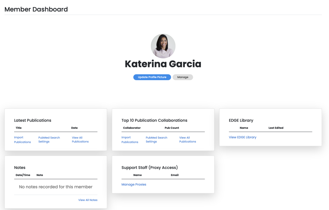329x210 pixels.
Task: Open PubMed Search Settings in Collaborations card
Action: click(x=156, y=140)
